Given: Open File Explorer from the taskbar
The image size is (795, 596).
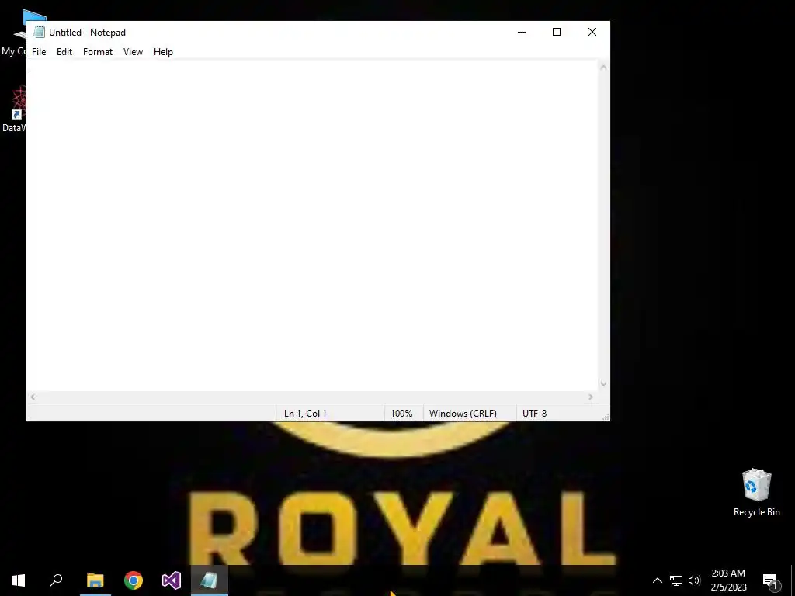Looking at the screenshot, I should click(x=95, y=580).
